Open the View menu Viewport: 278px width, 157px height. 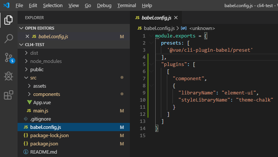74,6
